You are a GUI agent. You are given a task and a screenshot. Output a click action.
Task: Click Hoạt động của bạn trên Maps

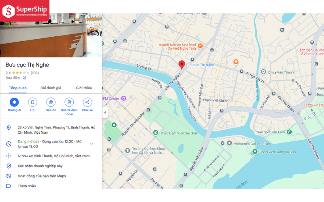point(42,176)
